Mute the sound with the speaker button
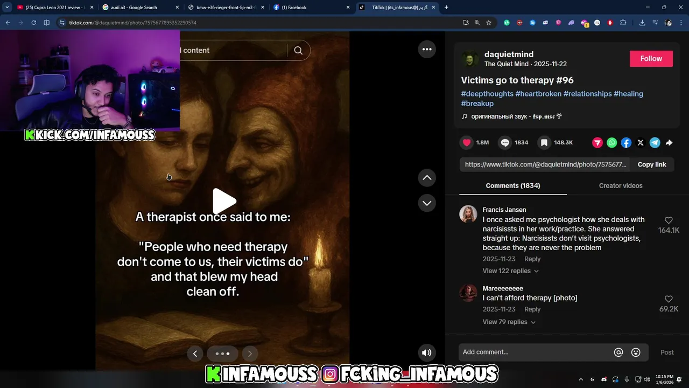This screenshot has height=388, width=689. pyautogui.click(x=426, y=353)
